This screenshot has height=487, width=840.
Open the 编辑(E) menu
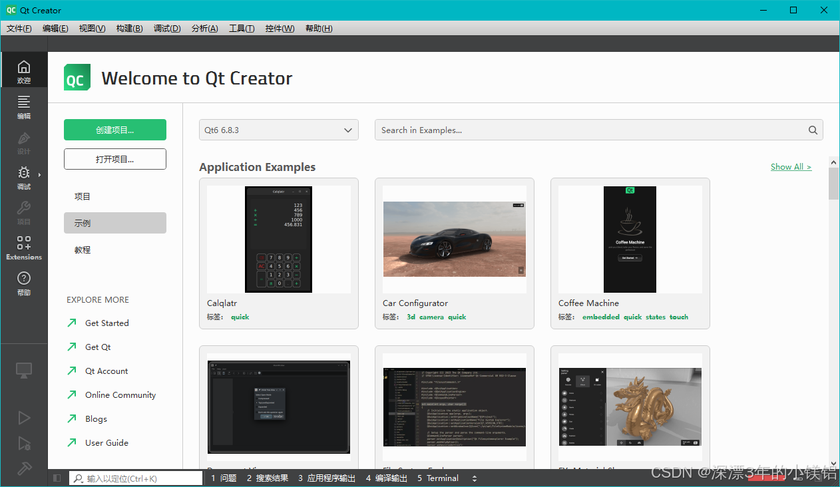(x=55, y=28)
